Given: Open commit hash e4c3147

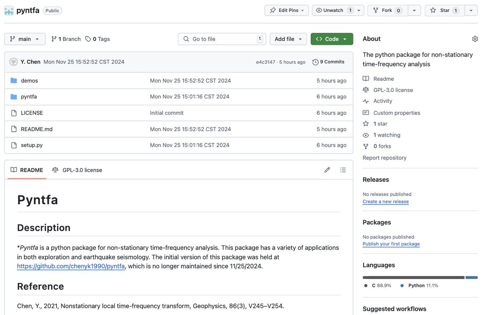Looking at the screenshot, I should 266,62.
